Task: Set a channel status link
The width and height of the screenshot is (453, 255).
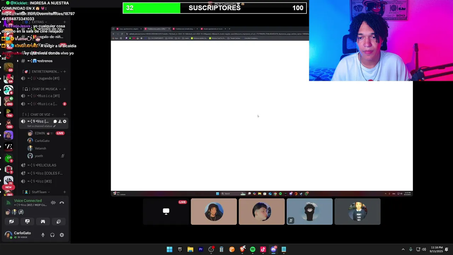Action: click(41, 126)
